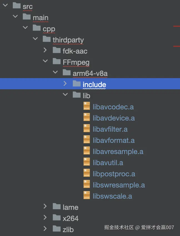180x236 pixels.
Task: Click the libavcodec.a archive file icon
Action: [87, 106]
